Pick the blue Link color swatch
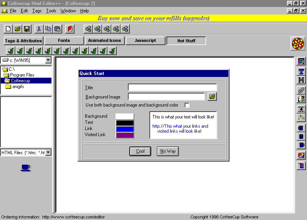 (x=125, y=129)
